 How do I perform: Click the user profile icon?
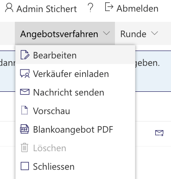pos(9,8)
